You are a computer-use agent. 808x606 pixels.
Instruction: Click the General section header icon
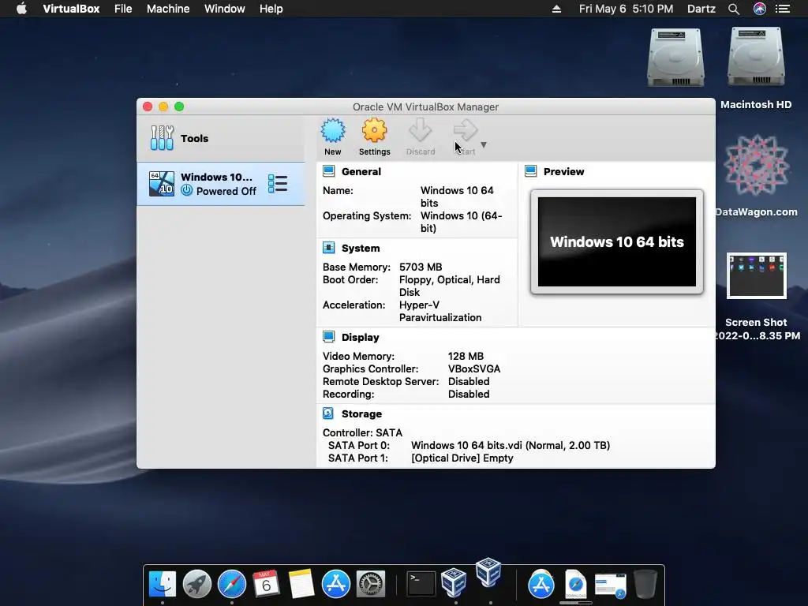[329, 171]
